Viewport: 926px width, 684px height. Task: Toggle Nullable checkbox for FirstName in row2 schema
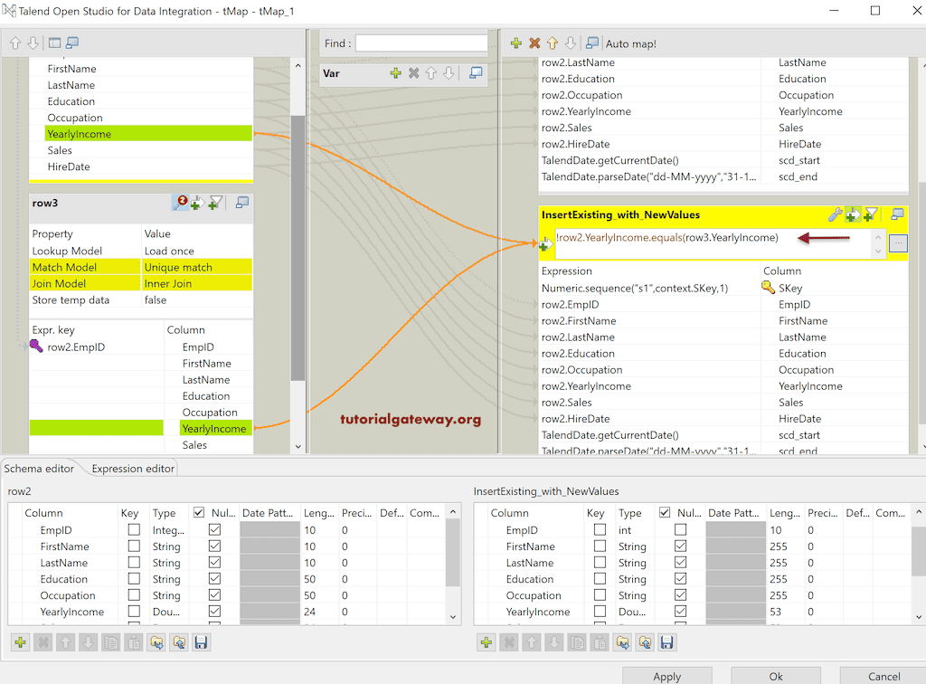coord(213,546)
